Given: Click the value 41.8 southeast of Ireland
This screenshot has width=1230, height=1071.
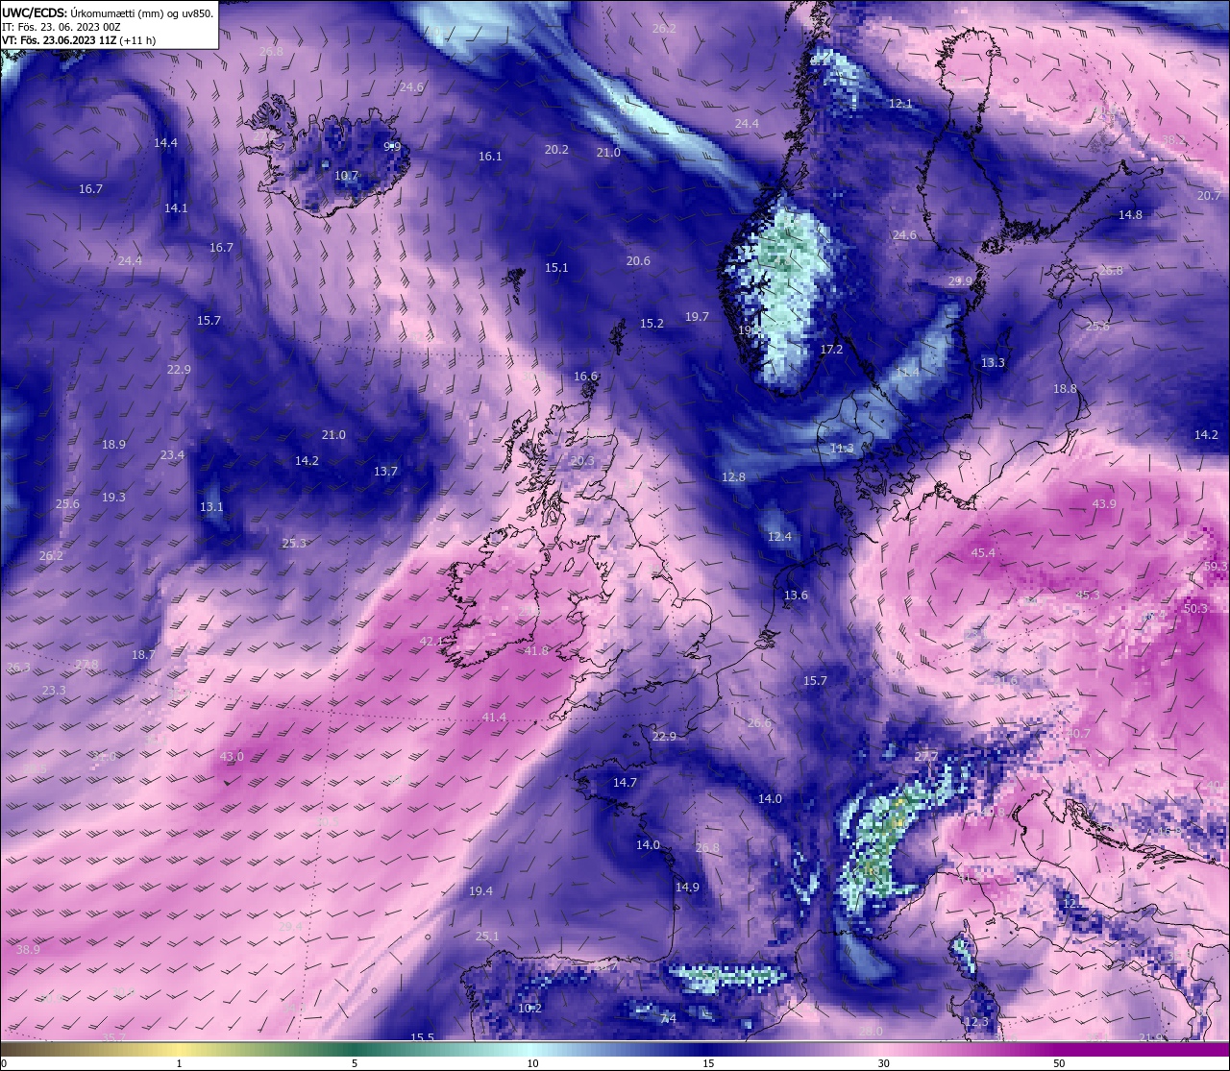Looking at the screenshot, I should pos(536,650).
